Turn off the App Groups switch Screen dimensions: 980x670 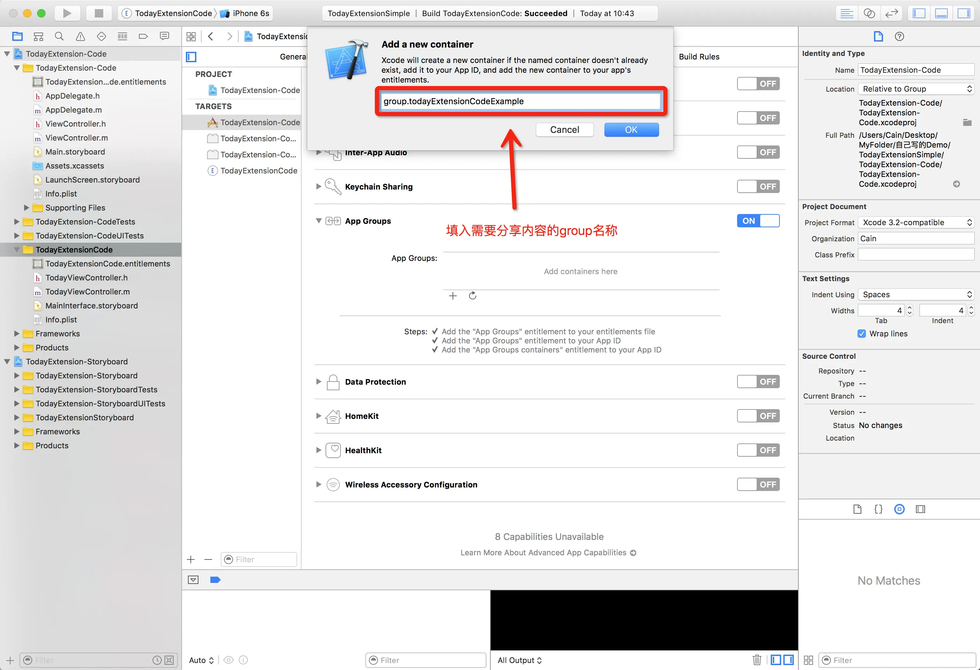click(x=758, y=221)
